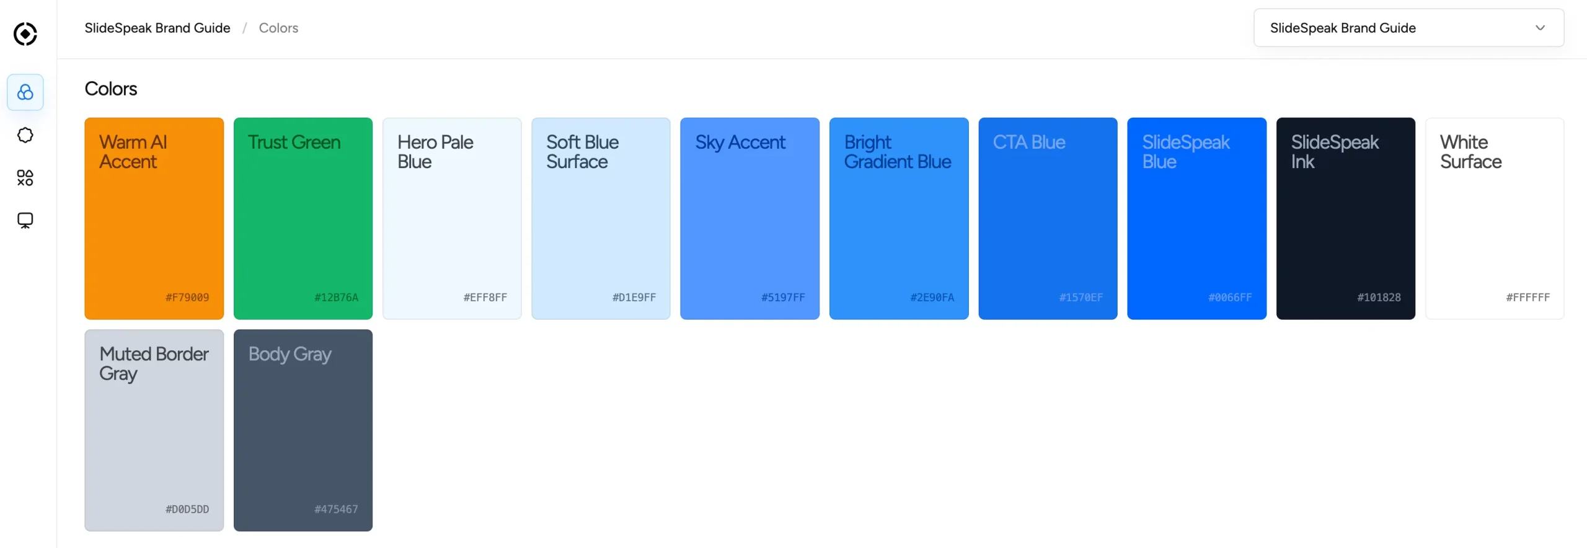Select the Hero Pale Blue swatch
This screenshot has height=548, width=1587.
pyautogui.click(x=452, y=219)
